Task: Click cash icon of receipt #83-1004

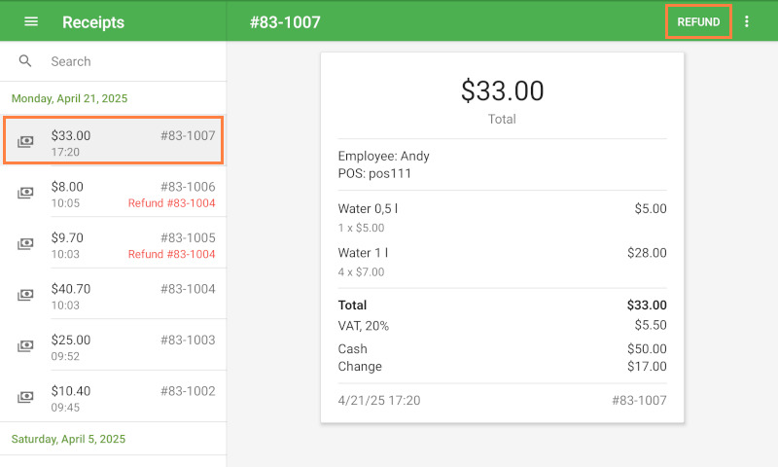Action: tap(26, 296)
